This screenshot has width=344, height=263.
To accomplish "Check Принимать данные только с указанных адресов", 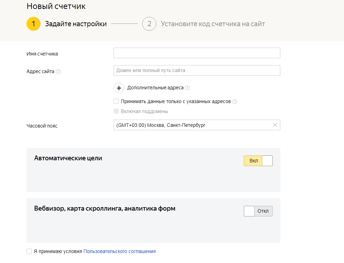I will [116, 101].
